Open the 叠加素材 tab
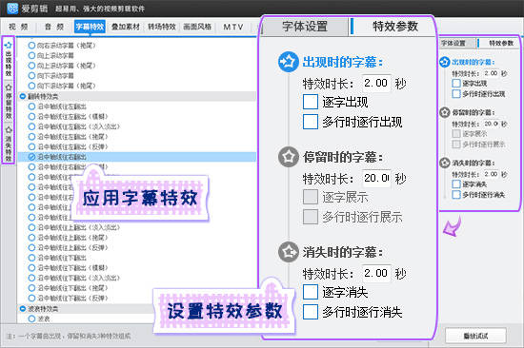524x348 pixels. point(126,27)
